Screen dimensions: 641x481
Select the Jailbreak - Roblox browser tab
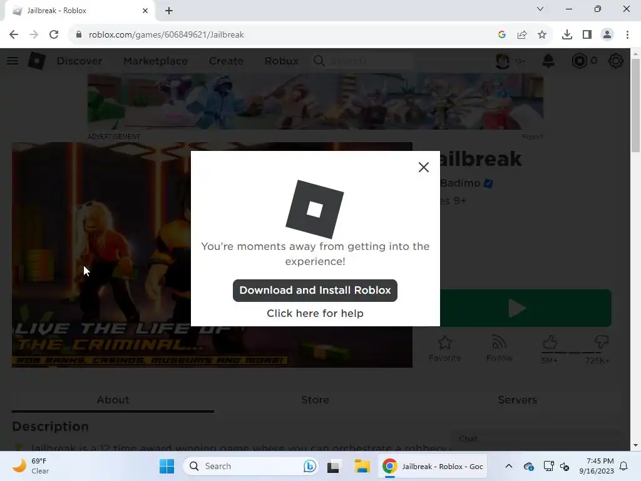tap(79, 11)
